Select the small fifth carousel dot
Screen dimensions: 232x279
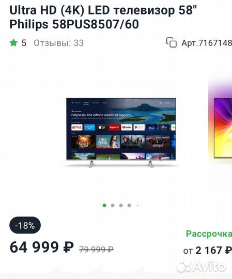[137, 206]
